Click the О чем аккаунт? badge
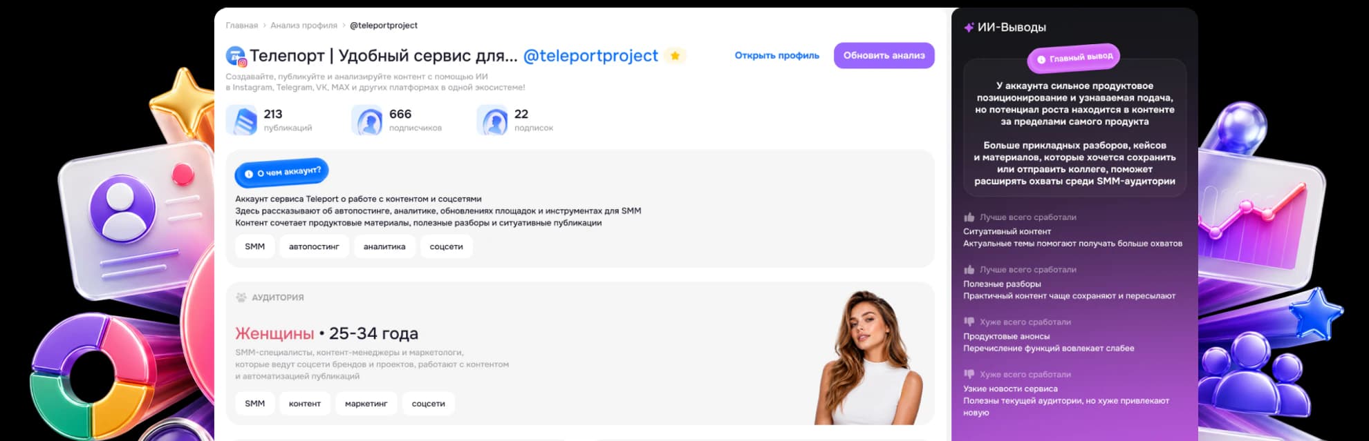Viewport: 1369px width, 441px height. [x=282, y=173]
